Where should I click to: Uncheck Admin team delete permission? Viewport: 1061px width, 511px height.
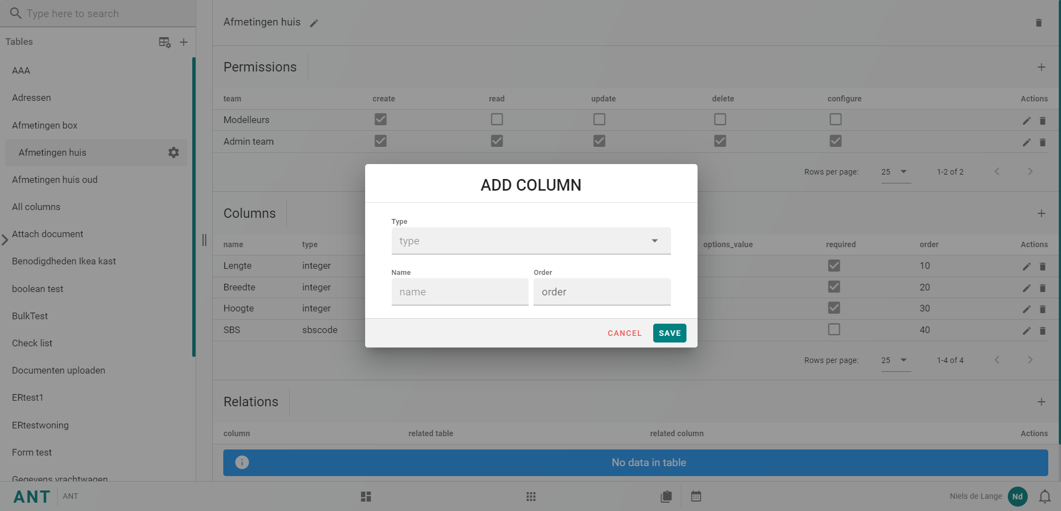(720, 141)
